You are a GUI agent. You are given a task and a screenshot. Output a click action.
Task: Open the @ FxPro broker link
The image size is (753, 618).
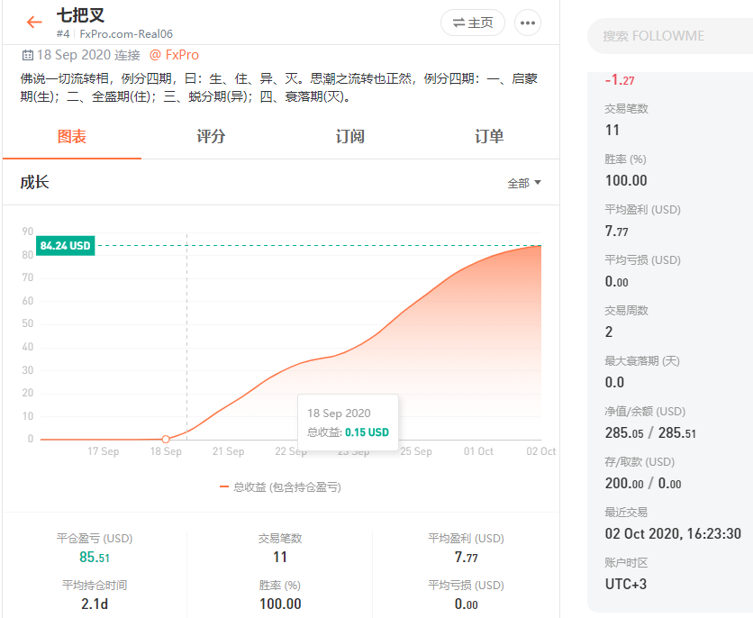(x=174, y=55)
